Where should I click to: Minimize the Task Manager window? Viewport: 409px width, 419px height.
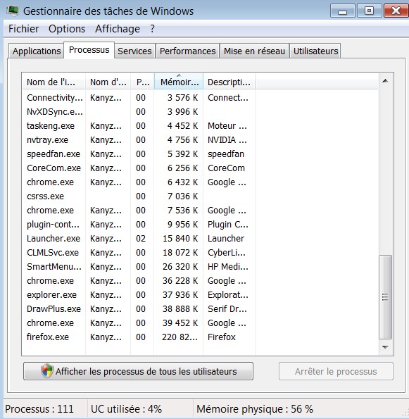[343, 11]
